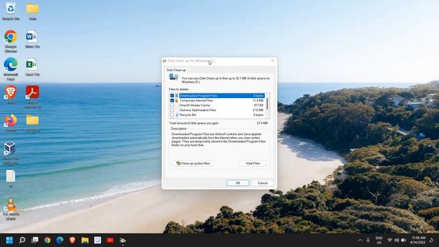
Task: Open clock and date in taskbar
Action: [418, 240]
